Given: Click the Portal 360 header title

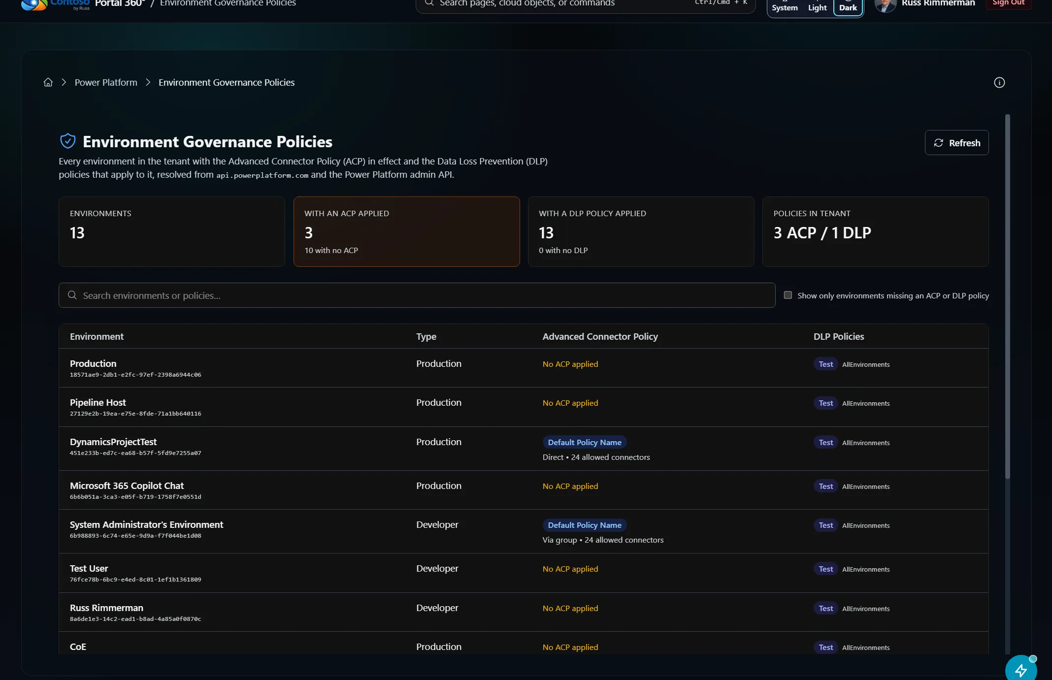Looking at the screenshot, I should [x=120, y=3].
